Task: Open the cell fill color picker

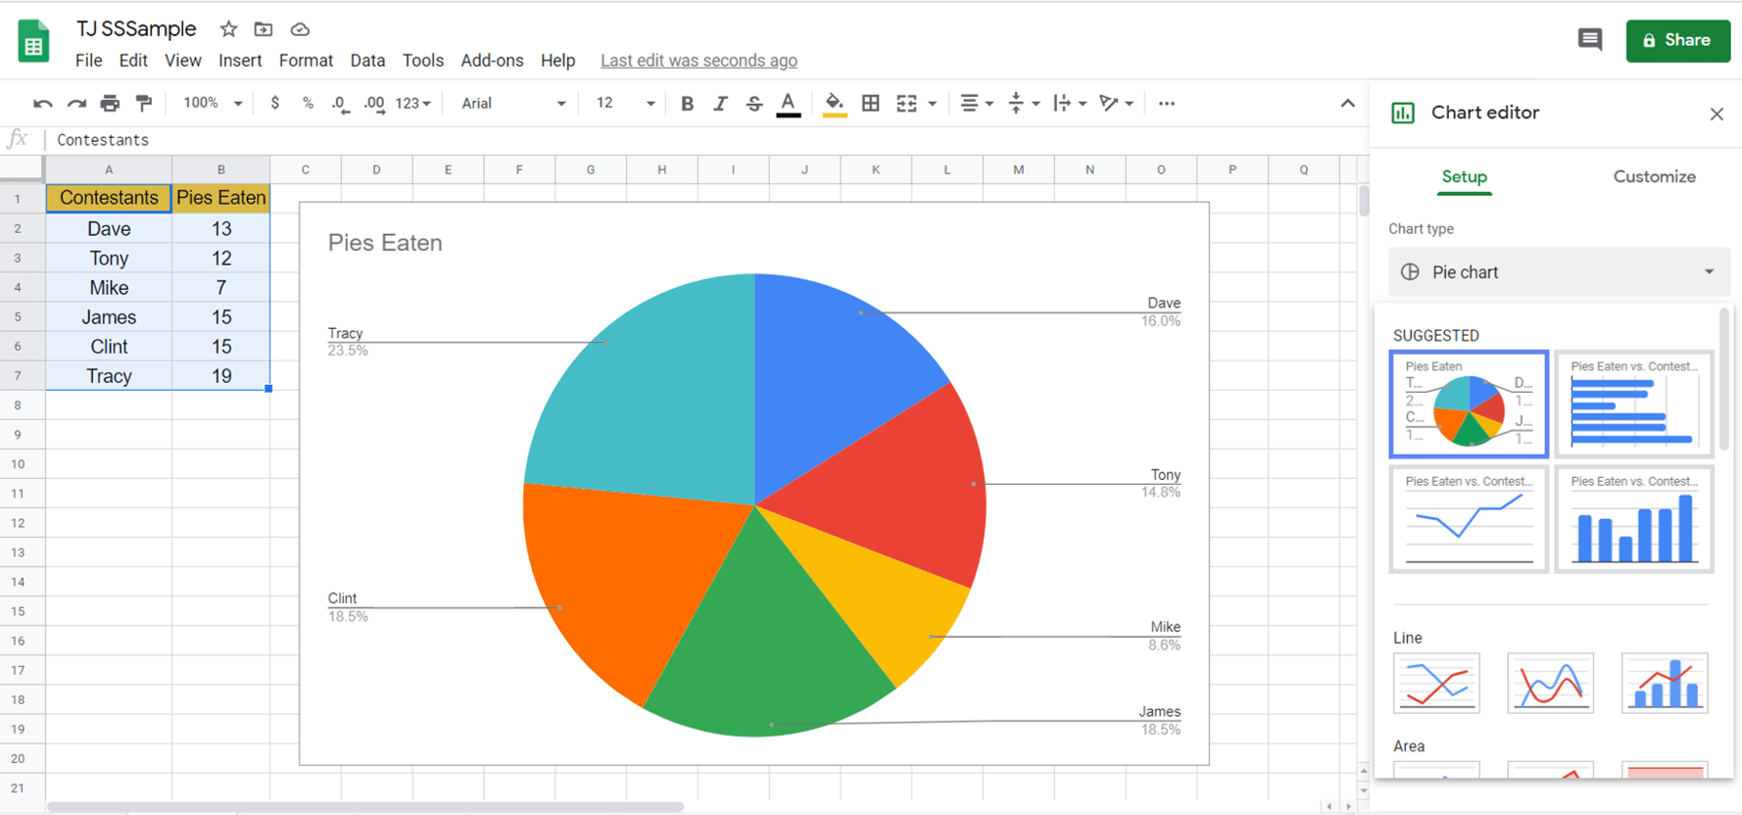Action: [834, 103]
